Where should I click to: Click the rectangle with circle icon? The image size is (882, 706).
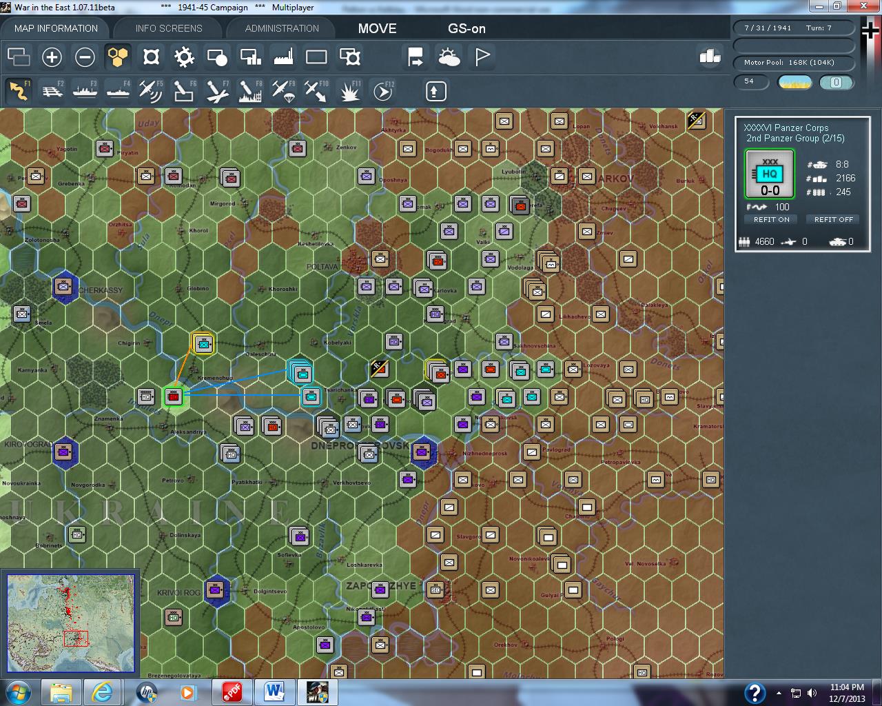tap(217, 57)
